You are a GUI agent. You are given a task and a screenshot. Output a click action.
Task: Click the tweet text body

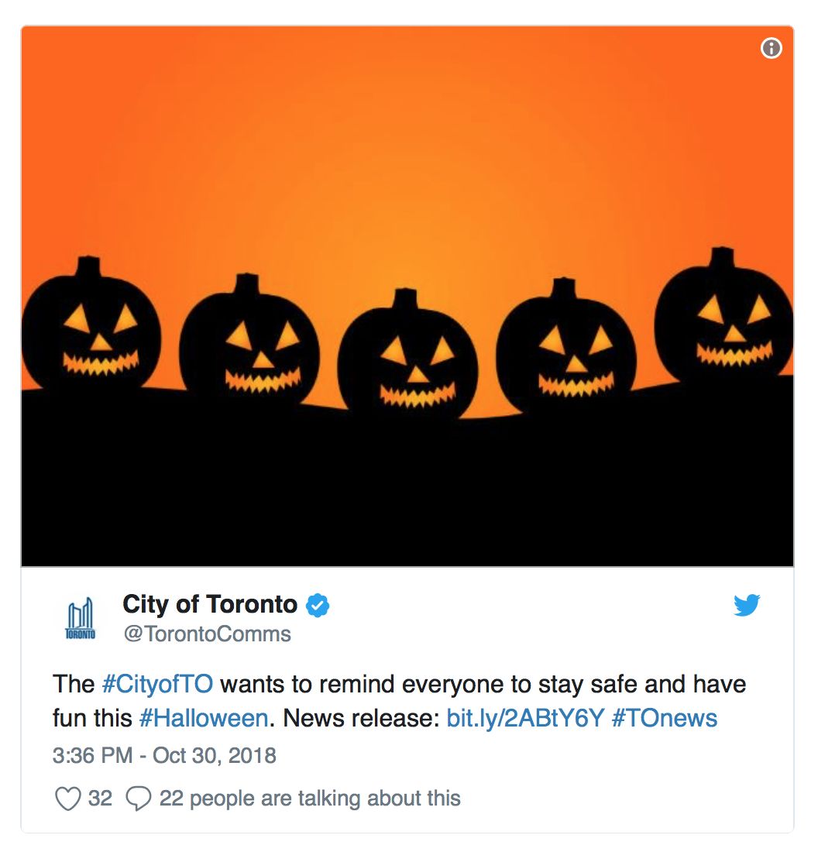[x=400, y=701]
